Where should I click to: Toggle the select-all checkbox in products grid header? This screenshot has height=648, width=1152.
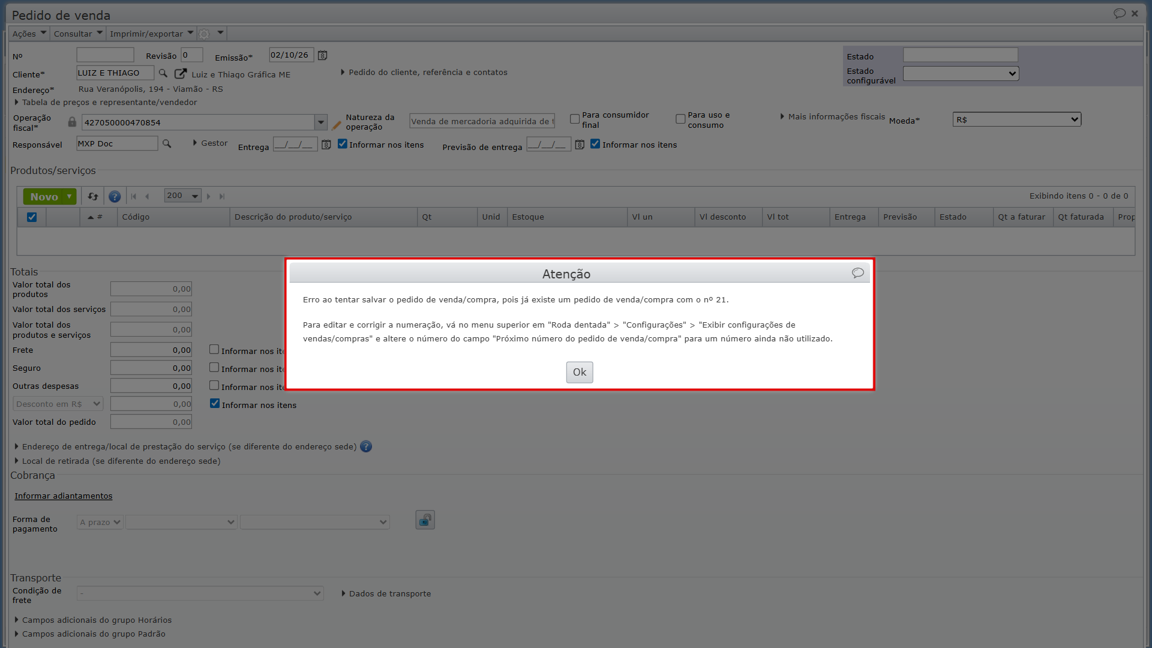[32, 217]
